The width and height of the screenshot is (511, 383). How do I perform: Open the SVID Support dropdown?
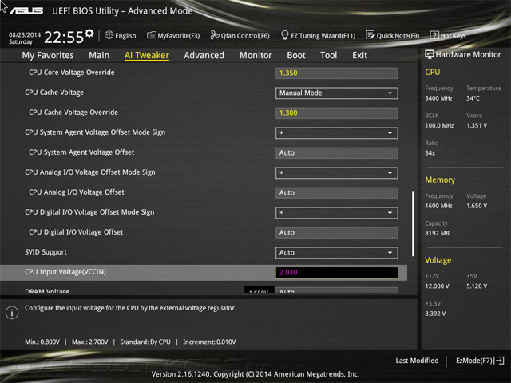(x=337, y=253)
